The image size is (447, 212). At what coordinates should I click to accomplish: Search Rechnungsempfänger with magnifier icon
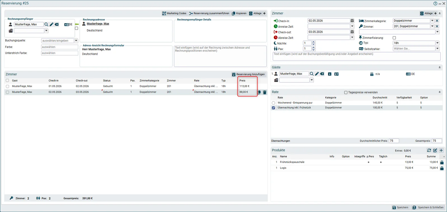pyautogui.click(x=46, y=25)
